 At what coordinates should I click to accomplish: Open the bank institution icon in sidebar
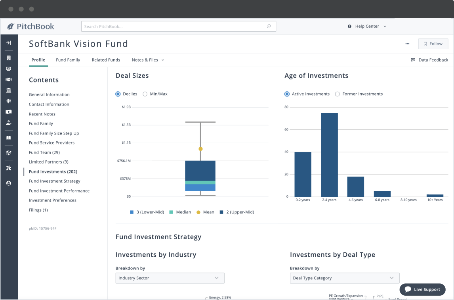(9, 90)
